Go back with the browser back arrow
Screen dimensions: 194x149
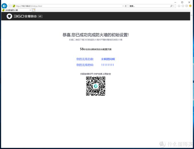[4, 6]
